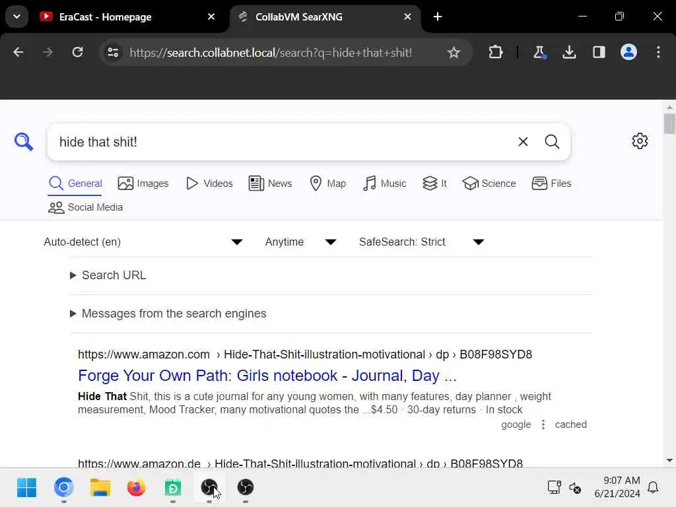This screenshot has width=676, height=507.
Task: Open Chrome three-dot menu
Action: point(658,52)
